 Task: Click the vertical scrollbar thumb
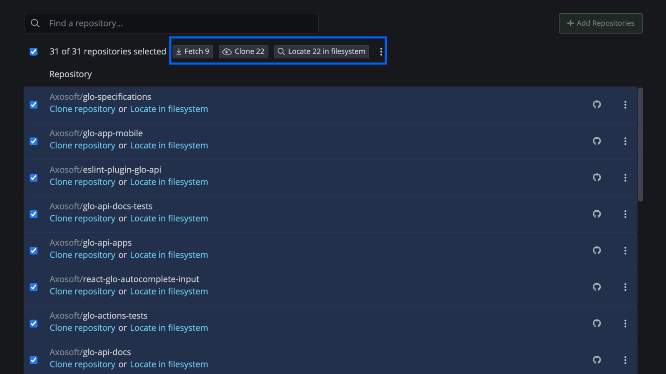[x=641, y=144]
